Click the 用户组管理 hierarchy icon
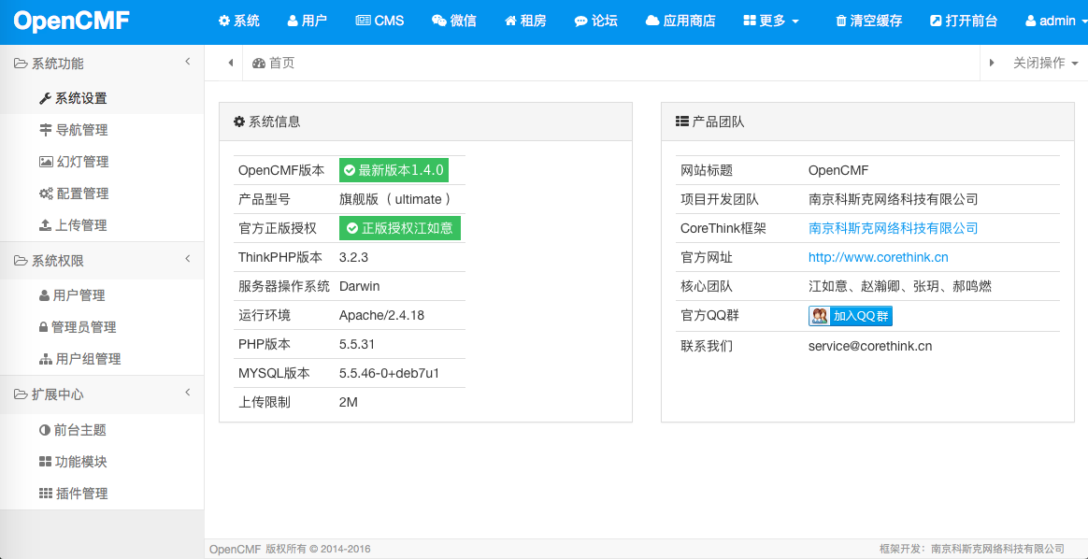 click(46, 360)
